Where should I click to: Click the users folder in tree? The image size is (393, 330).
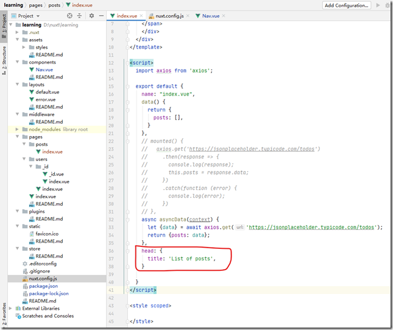(x=41, y=159)
